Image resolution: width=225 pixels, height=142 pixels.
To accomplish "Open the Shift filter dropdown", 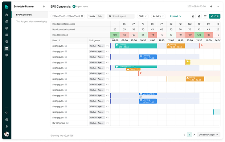I will pos(143,16).
